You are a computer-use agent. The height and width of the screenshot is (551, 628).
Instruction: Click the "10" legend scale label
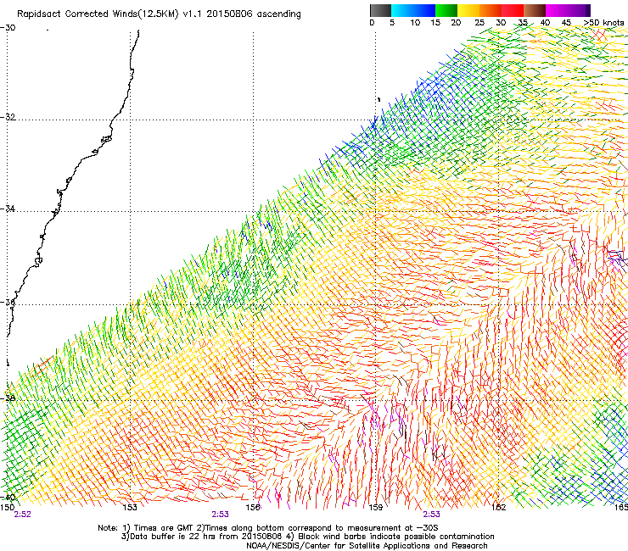(415, 22)
